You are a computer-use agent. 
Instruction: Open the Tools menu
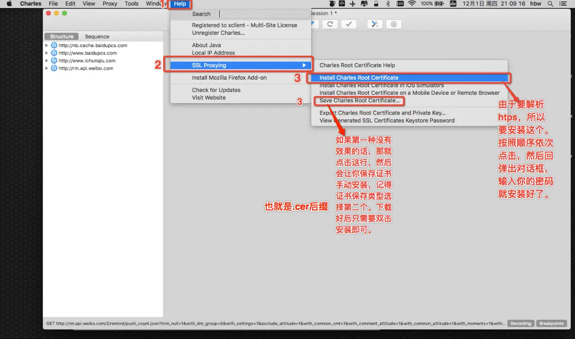coord(131,4)
